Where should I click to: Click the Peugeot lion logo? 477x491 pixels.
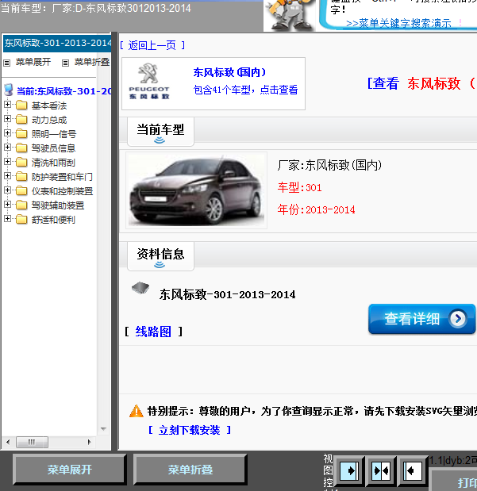coord(148,73)
